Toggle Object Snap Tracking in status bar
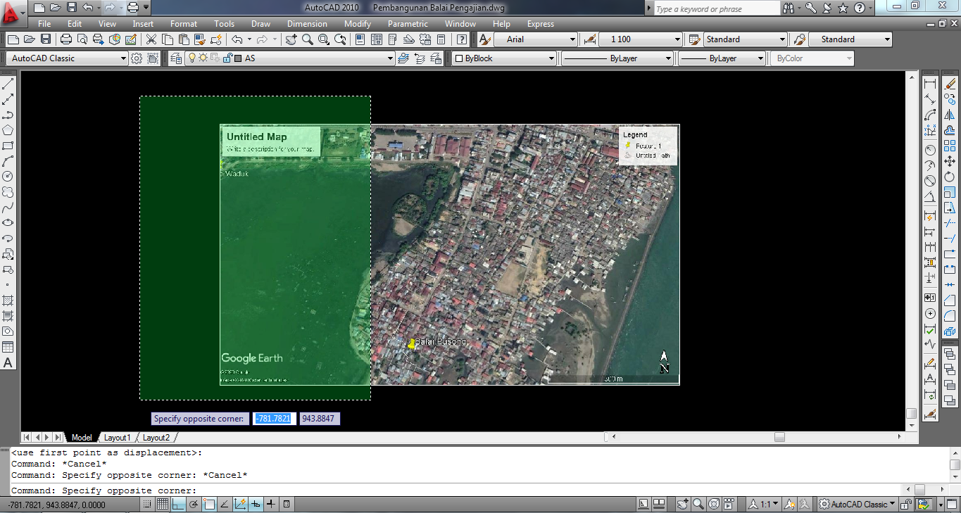 [x=225, y=504]
